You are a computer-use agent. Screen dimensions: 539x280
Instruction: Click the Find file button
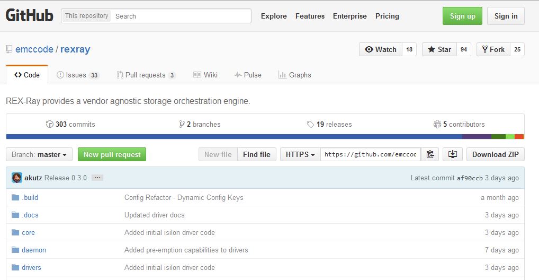coord(257,154)
